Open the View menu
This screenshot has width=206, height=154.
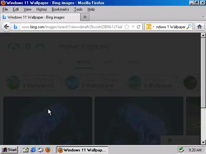27,9
